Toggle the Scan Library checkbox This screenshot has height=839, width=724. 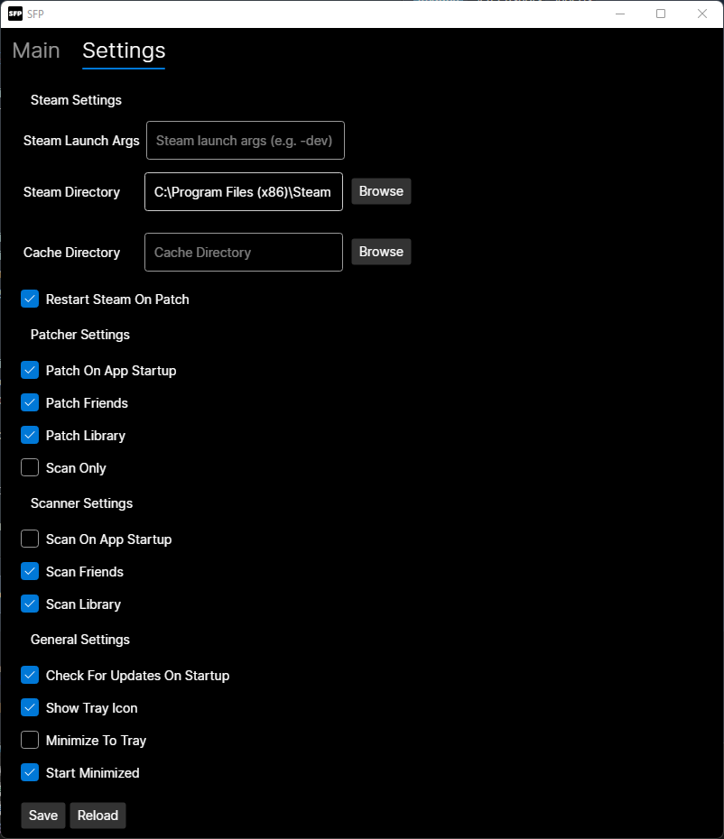click(x=31, y=604)
